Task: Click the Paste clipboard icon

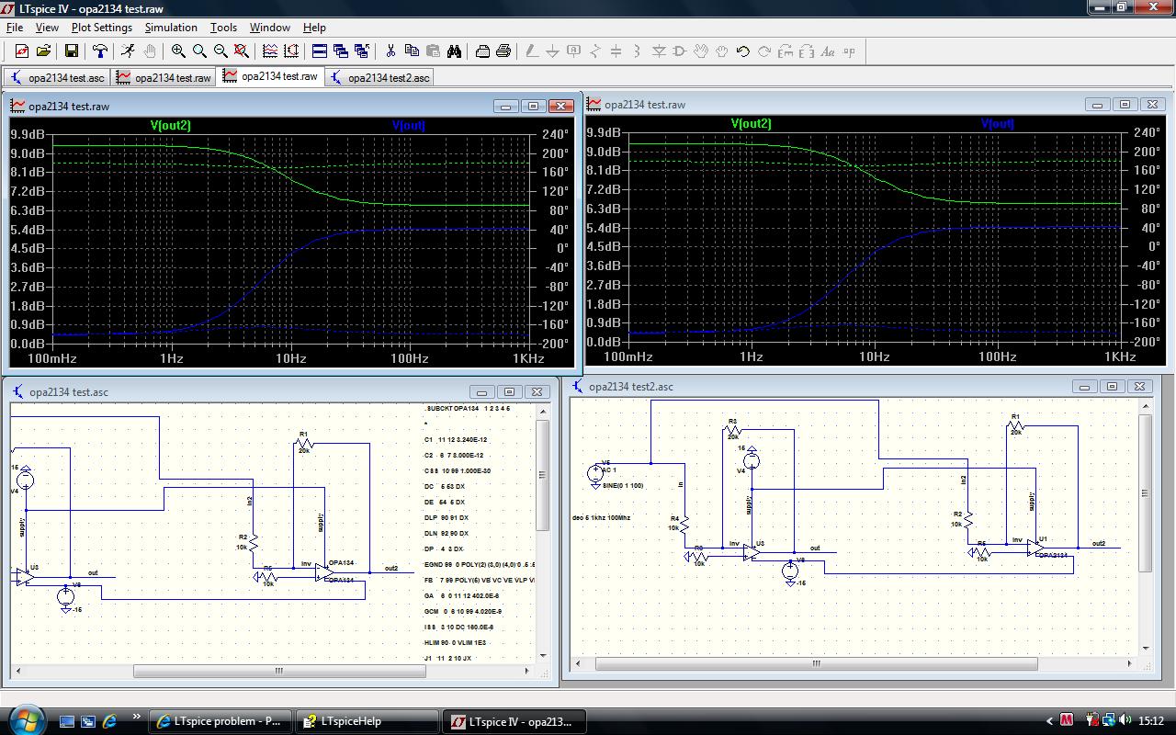Action: point(433,51)
